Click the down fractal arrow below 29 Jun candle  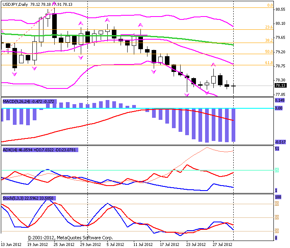[81, 58]
